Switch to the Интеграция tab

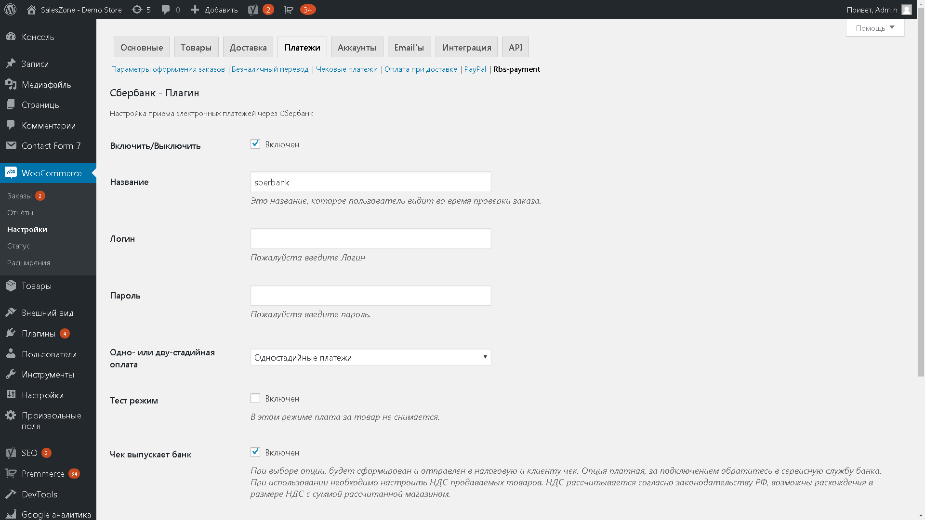coord(466,47)
